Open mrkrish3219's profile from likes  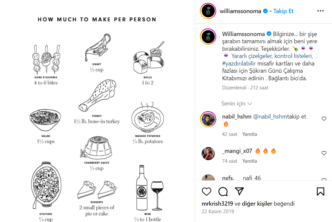[x=217, y=204]
